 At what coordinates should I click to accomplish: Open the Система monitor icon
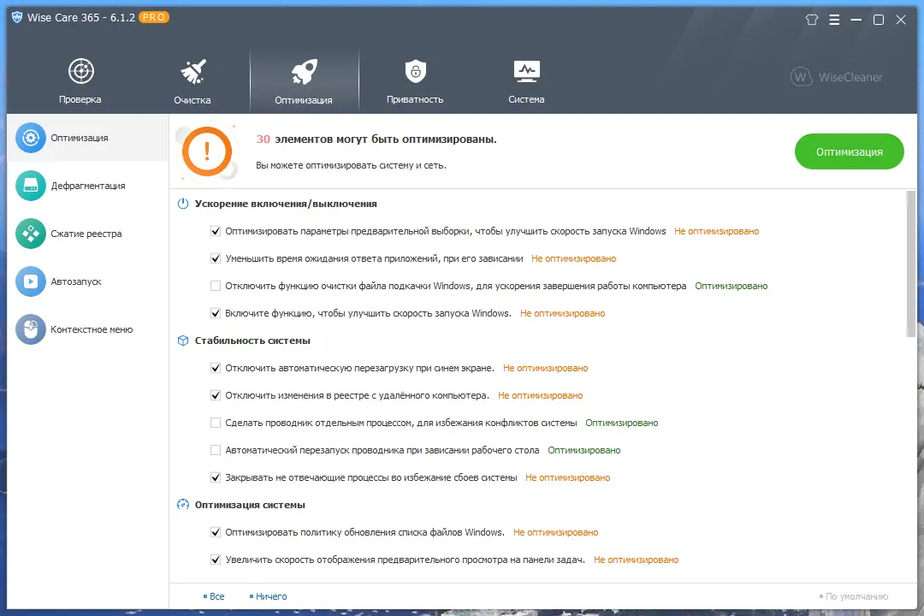tap(526, 71)
